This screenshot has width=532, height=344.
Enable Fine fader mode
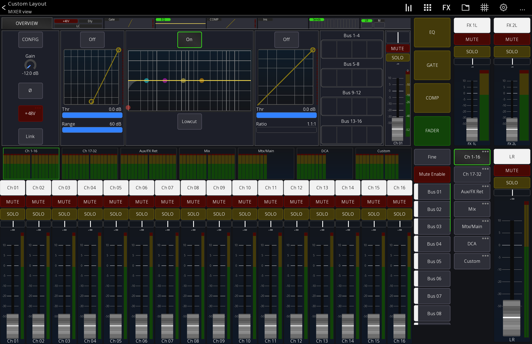tap(432, 157)
